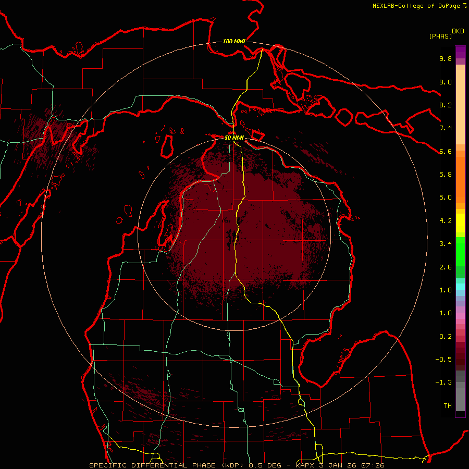The image size is (469, 469).
Task: Pick the light peach segment of the color bar
Action: [460, 107]
